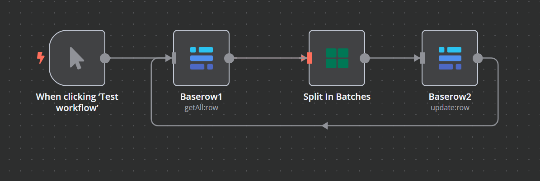Open the Baserow1 node
The image size is (540, 181).
[201, 58]
